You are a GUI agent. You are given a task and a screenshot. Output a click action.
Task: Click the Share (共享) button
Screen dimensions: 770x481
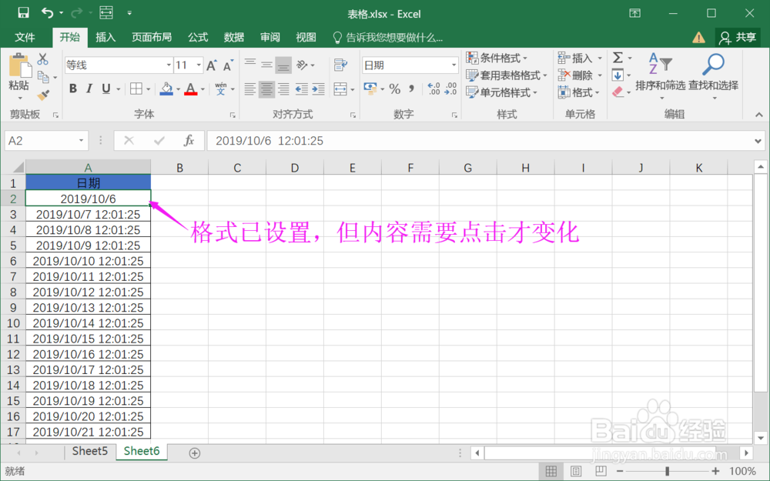pos(738,37)
